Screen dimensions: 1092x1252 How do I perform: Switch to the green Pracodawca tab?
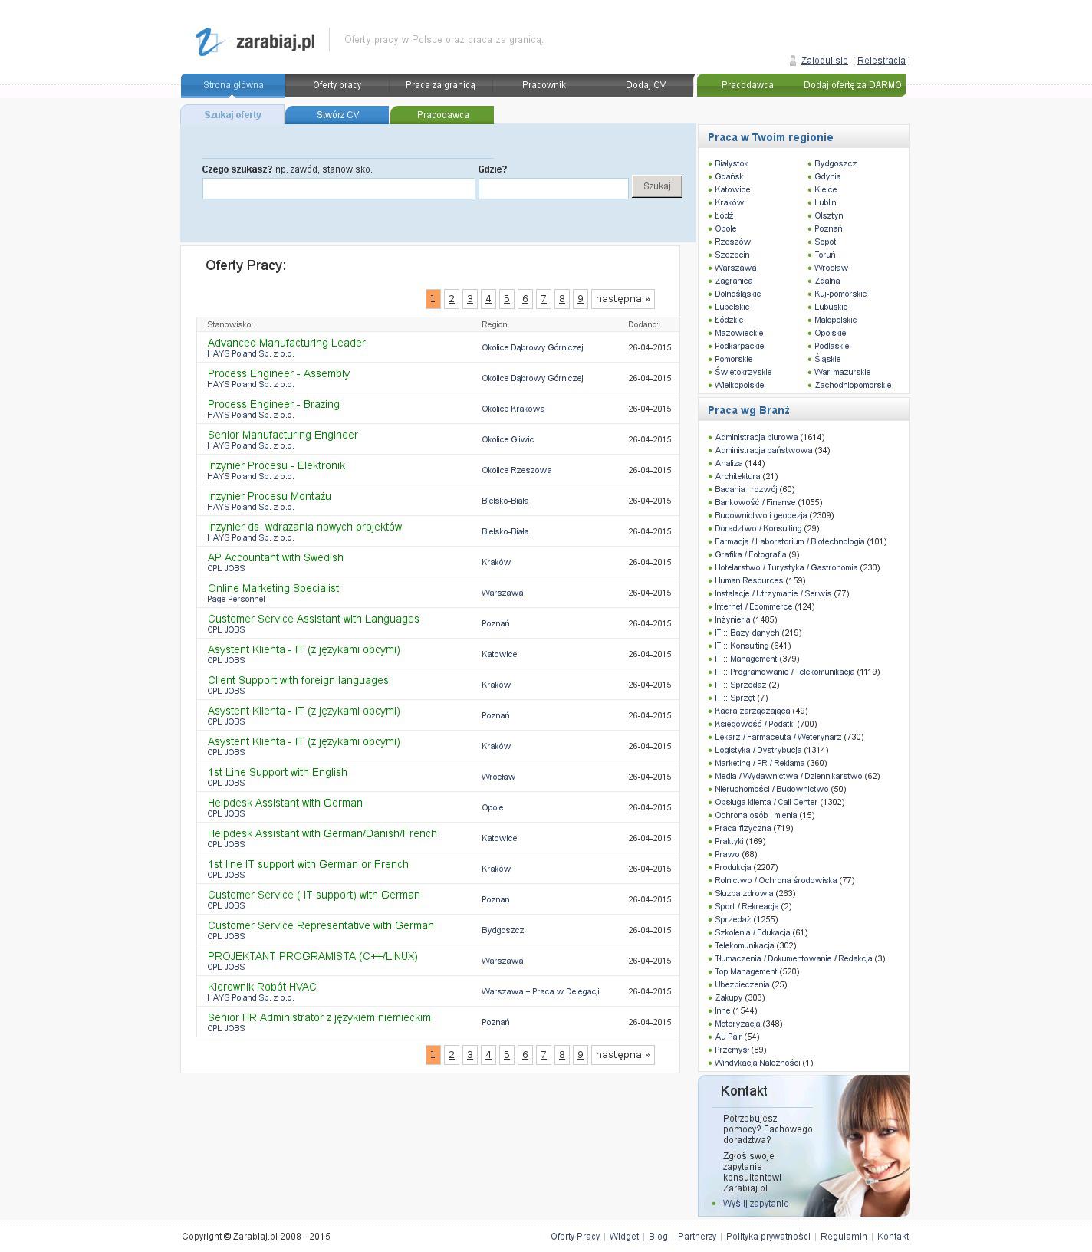pos(442,115)
